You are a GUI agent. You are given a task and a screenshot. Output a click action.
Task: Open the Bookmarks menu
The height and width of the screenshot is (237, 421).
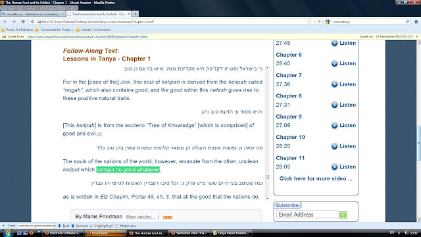(x=47, y=8)
